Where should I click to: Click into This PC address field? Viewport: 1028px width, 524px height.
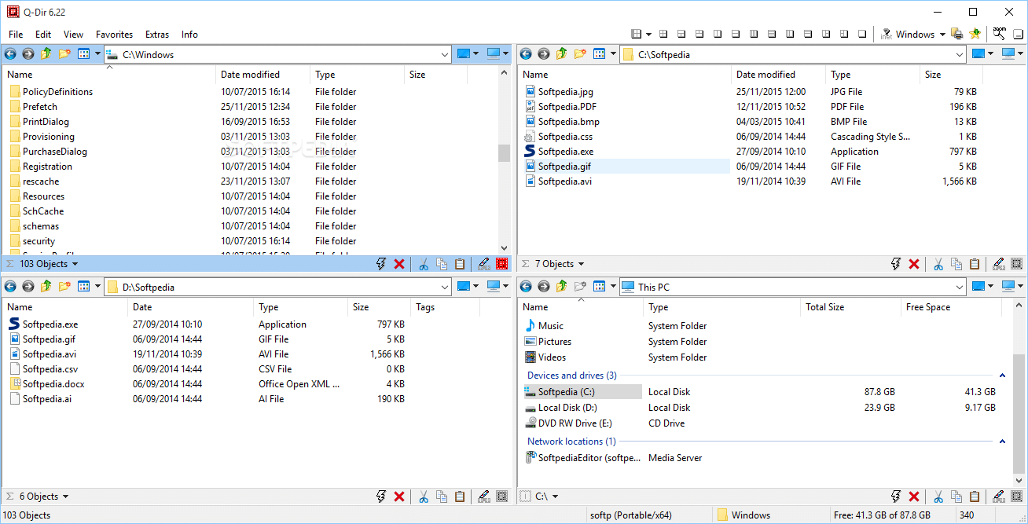[x=793, y=287]
